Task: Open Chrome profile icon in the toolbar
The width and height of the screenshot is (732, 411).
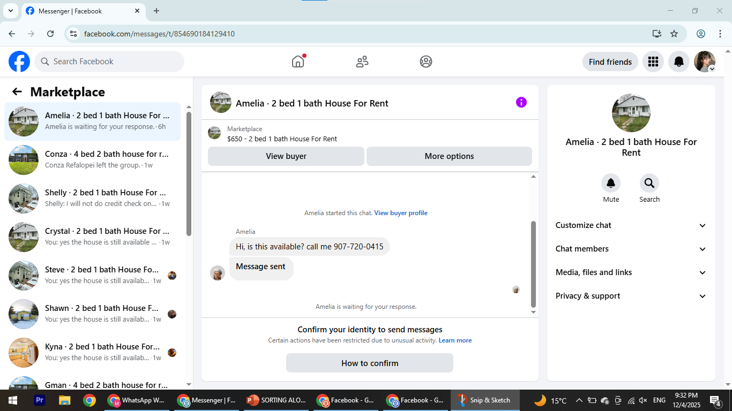Action: click(x=701, y=34)
